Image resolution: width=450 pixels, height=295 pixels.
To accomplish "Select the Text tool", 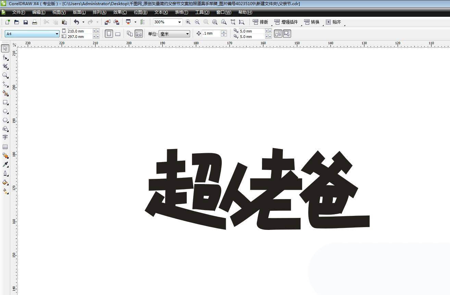I will pyautogui.click(x=5, y=138).
